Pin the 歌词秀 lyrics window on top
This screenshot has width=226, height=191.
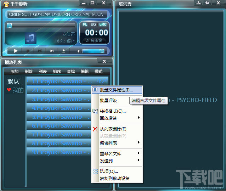pyautogui.click(x=207, y=2)
